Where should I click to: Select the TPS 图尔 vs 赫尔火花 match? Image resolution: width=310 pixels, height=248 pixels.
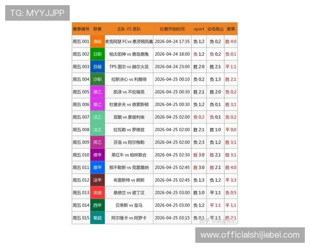coord(129,67)
